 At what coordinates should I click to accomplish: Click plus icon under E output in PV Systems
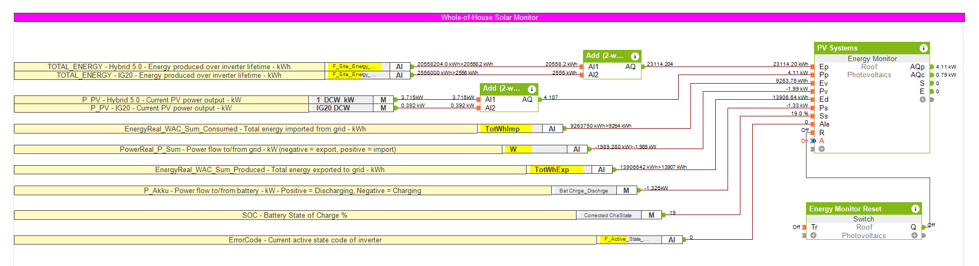(x=923, y=100)
